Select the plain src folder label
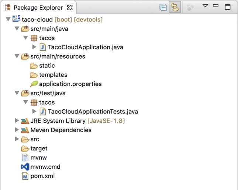The width and height of the screenshot is (238, 190). coord(35,140)
